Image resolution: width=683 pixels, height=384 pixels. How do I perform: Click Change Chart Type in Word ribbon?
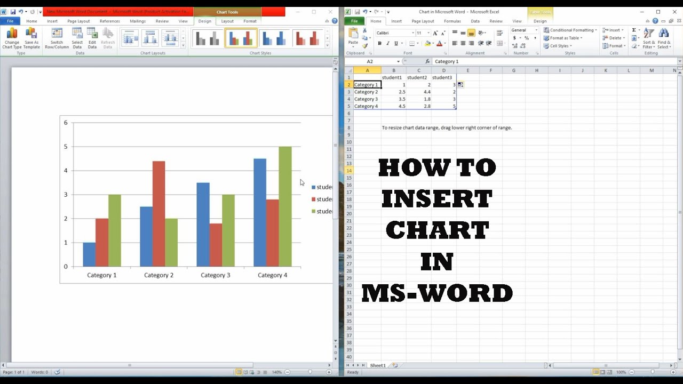click(12, 38)
